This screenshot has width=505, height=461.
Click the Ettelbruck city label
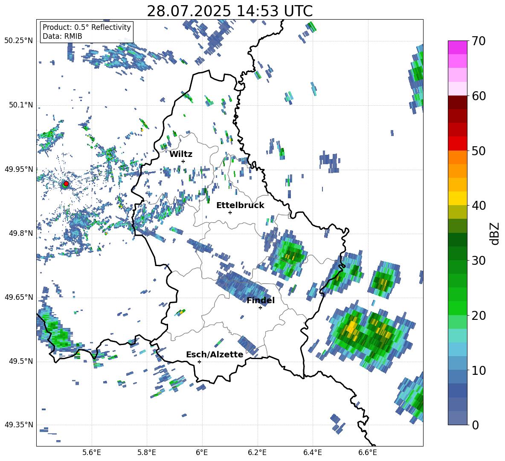point(240,206)
